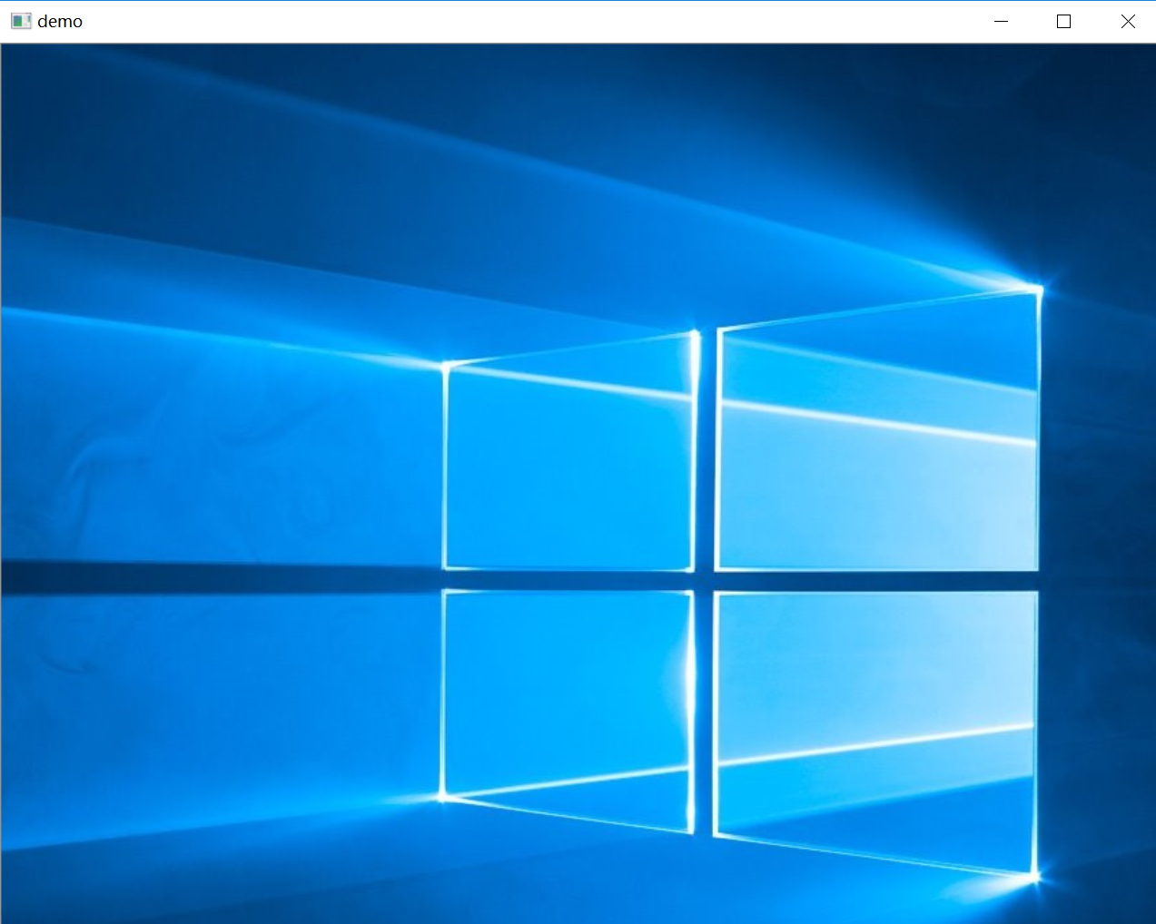Click the "demo" title text
Viewport: 1156px width, 924px height.
pos(60,21)
